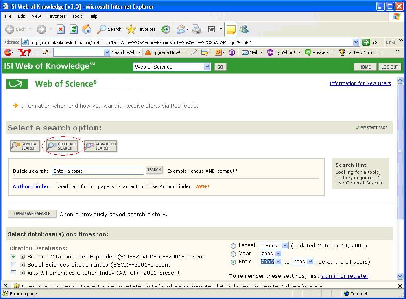The height and width of the screenshot is (299, 406).
Task: Click the page scrollbar down arrow
Action: (400, 276)
